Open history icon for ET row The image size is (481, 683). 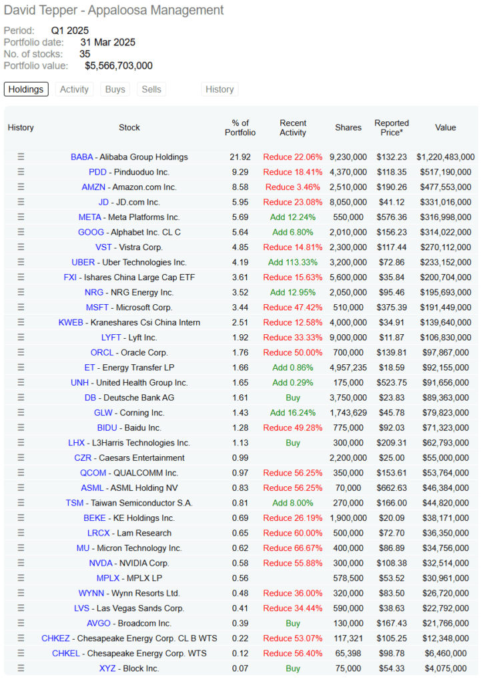pyautogui.click(x=21, y=368)
